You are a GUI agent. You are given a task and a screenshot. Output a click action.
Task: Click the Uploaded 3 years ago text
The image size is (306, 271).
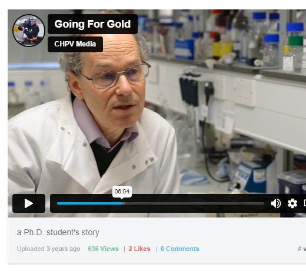point(48,249)
